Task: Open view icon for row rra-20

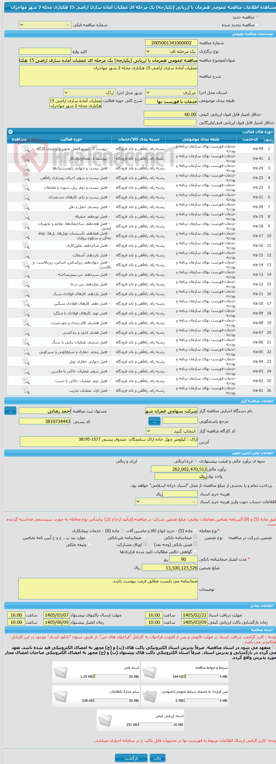Action: 25,207
